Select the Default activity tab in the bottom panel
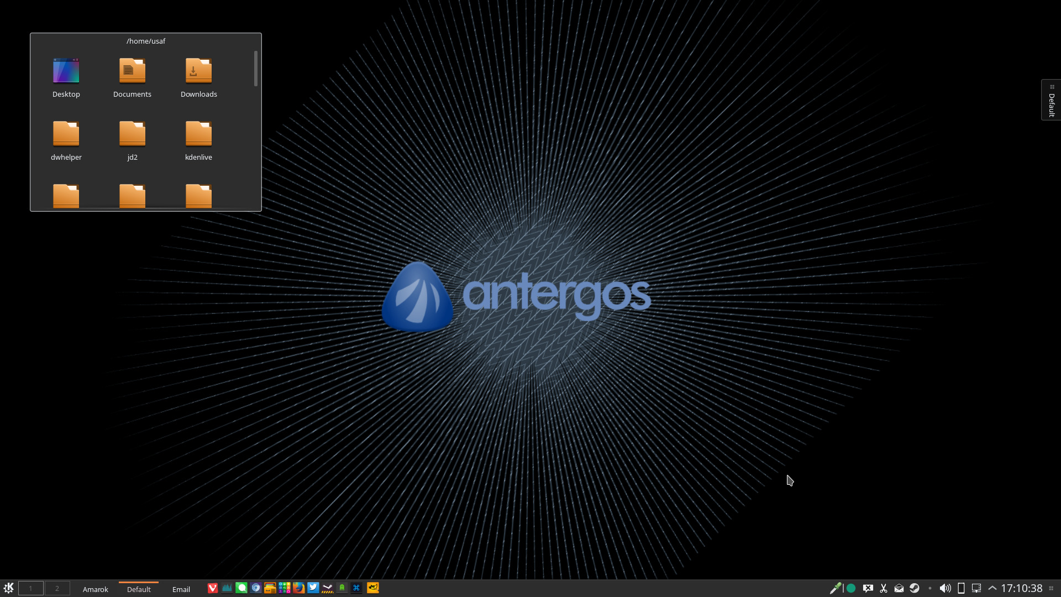This screenshot has width=1061, height=597. click(139, 589)
